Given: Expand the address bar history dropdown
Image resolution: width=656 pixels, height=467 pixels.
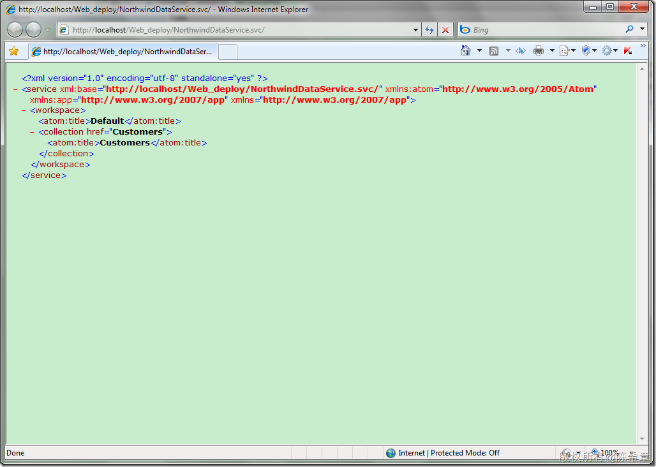Looking at the screenshot, I should click(x=415, y=30).
